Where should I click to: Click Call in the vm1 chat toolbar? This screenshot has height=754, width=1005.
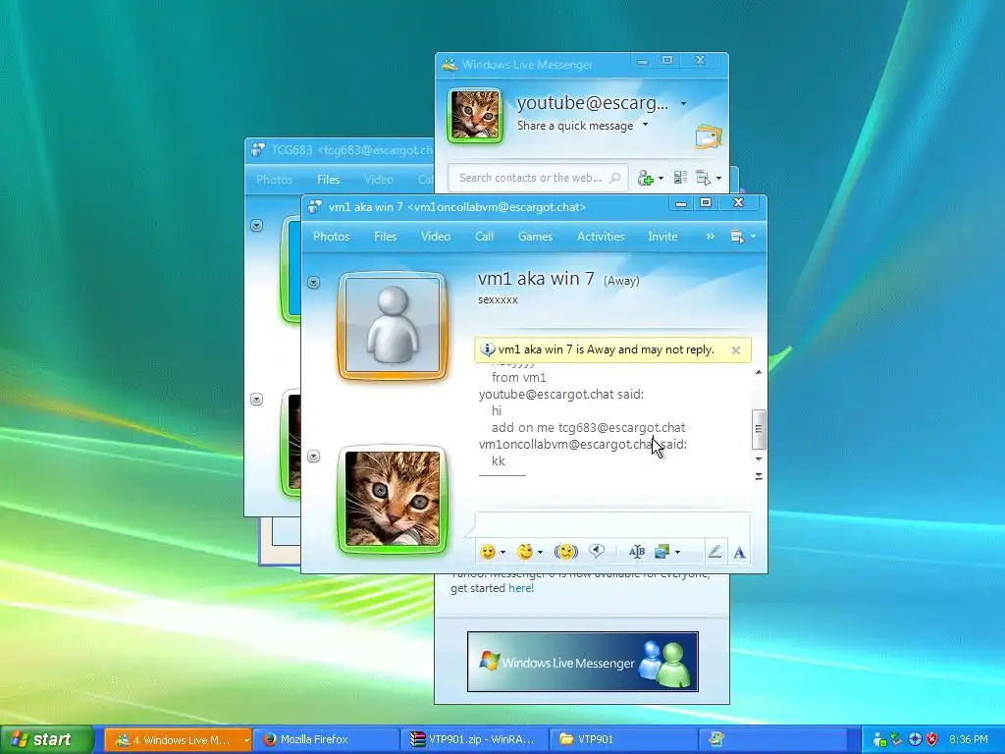[x=484, y=236]
